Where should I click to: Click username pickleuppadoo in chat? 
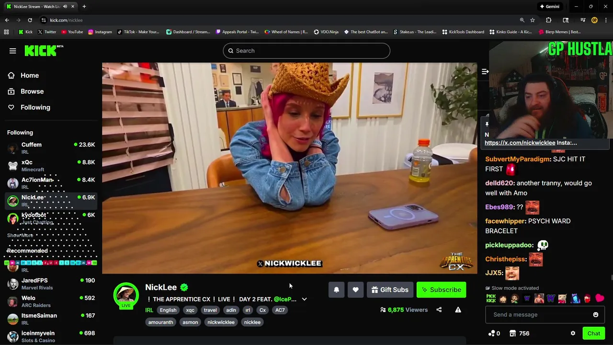[x=509, y=245]
